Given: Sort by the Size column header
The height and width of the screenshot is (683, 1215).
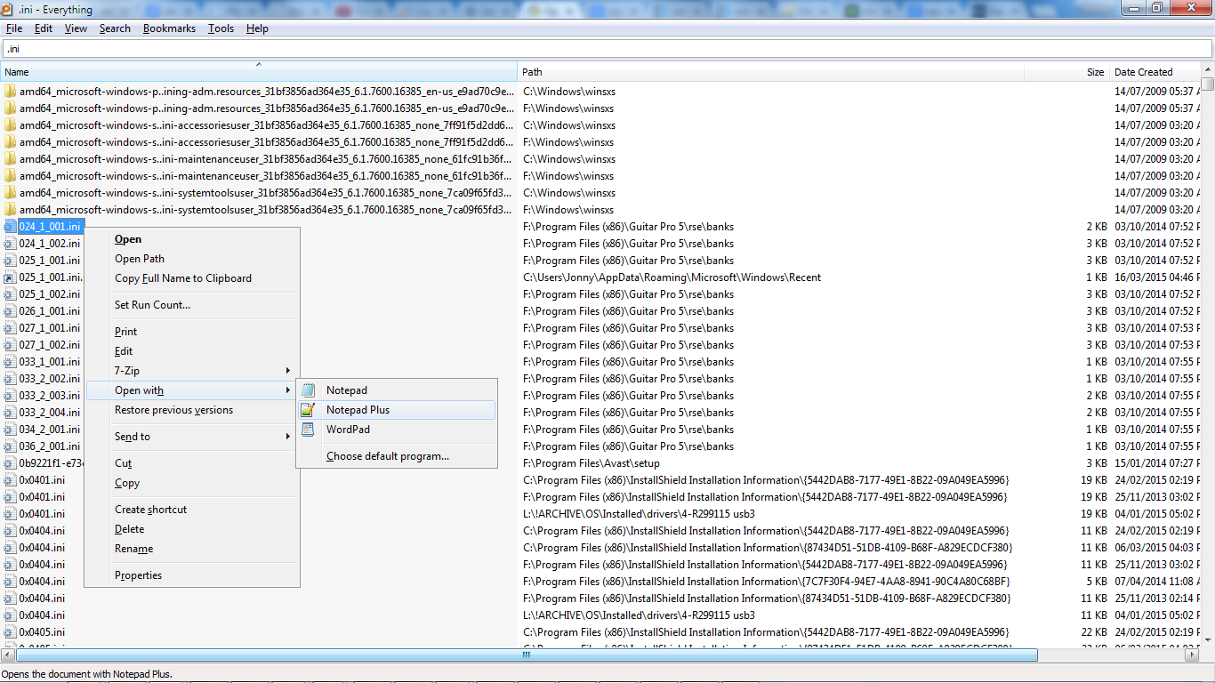Looking at the screenshot, I should (1066, 72).
